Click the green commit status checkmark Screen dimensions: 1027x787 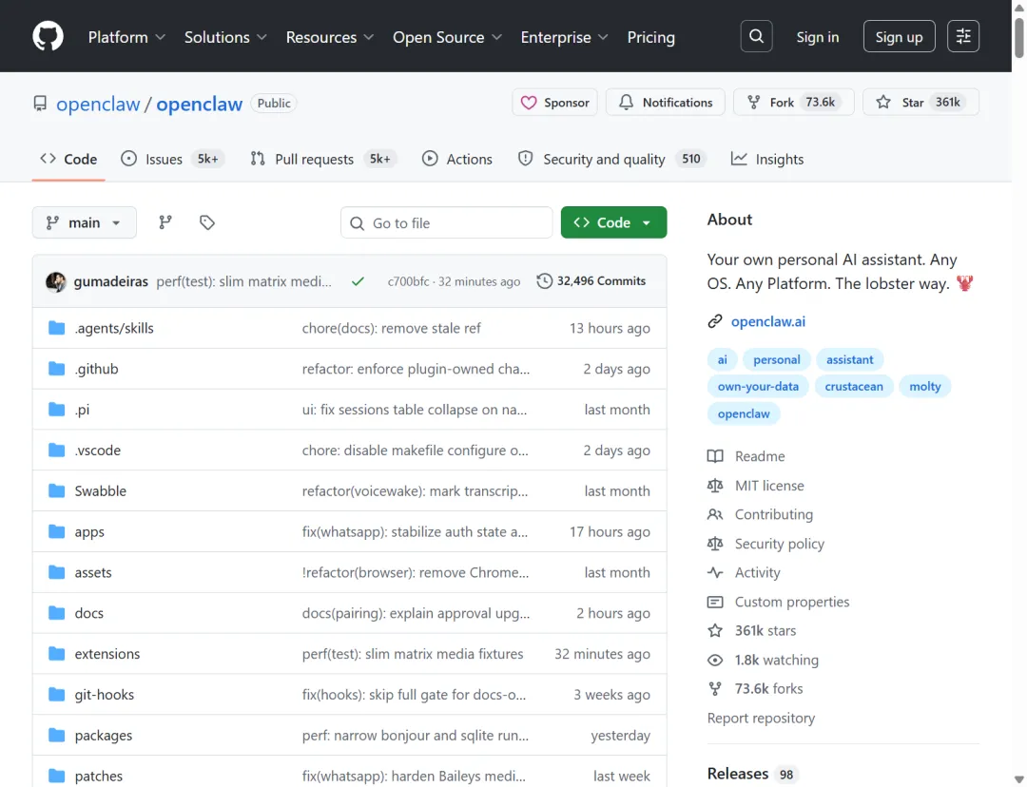coord(358,281)
